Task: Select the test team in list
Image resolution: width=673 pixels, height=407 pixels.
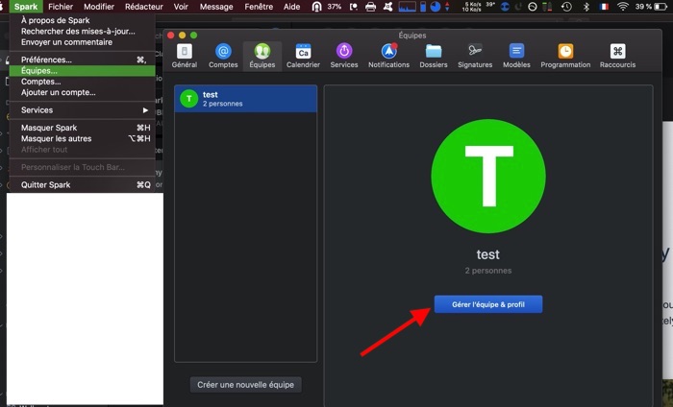Action: click(245, 98)
